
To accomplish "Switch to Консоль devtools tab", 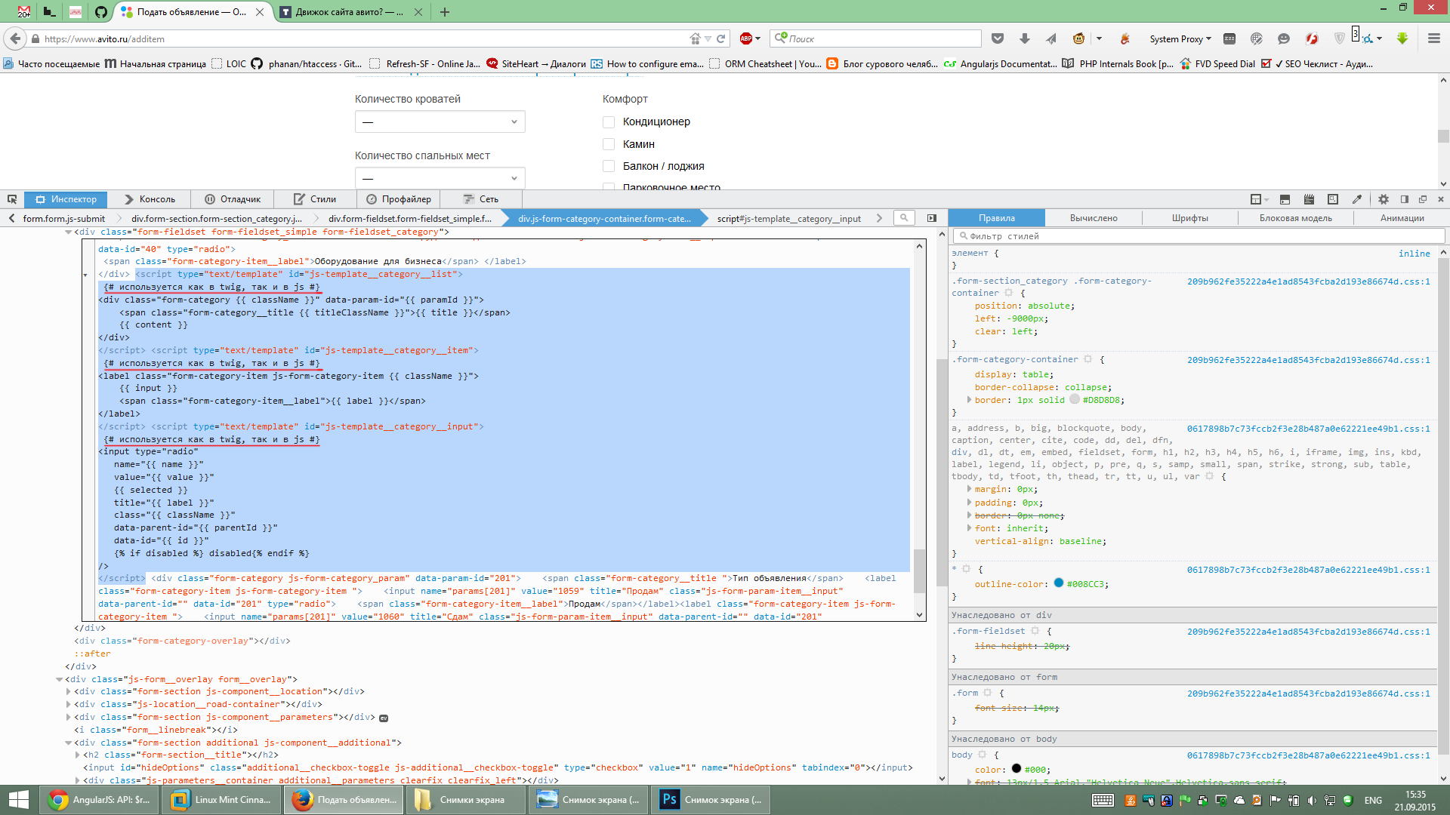I will [x=150, y=199].
